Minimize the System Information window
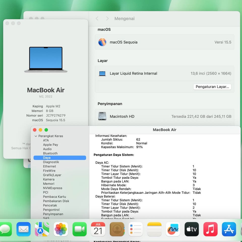This screenshot has width=242, height=242. tap(40, 130)
